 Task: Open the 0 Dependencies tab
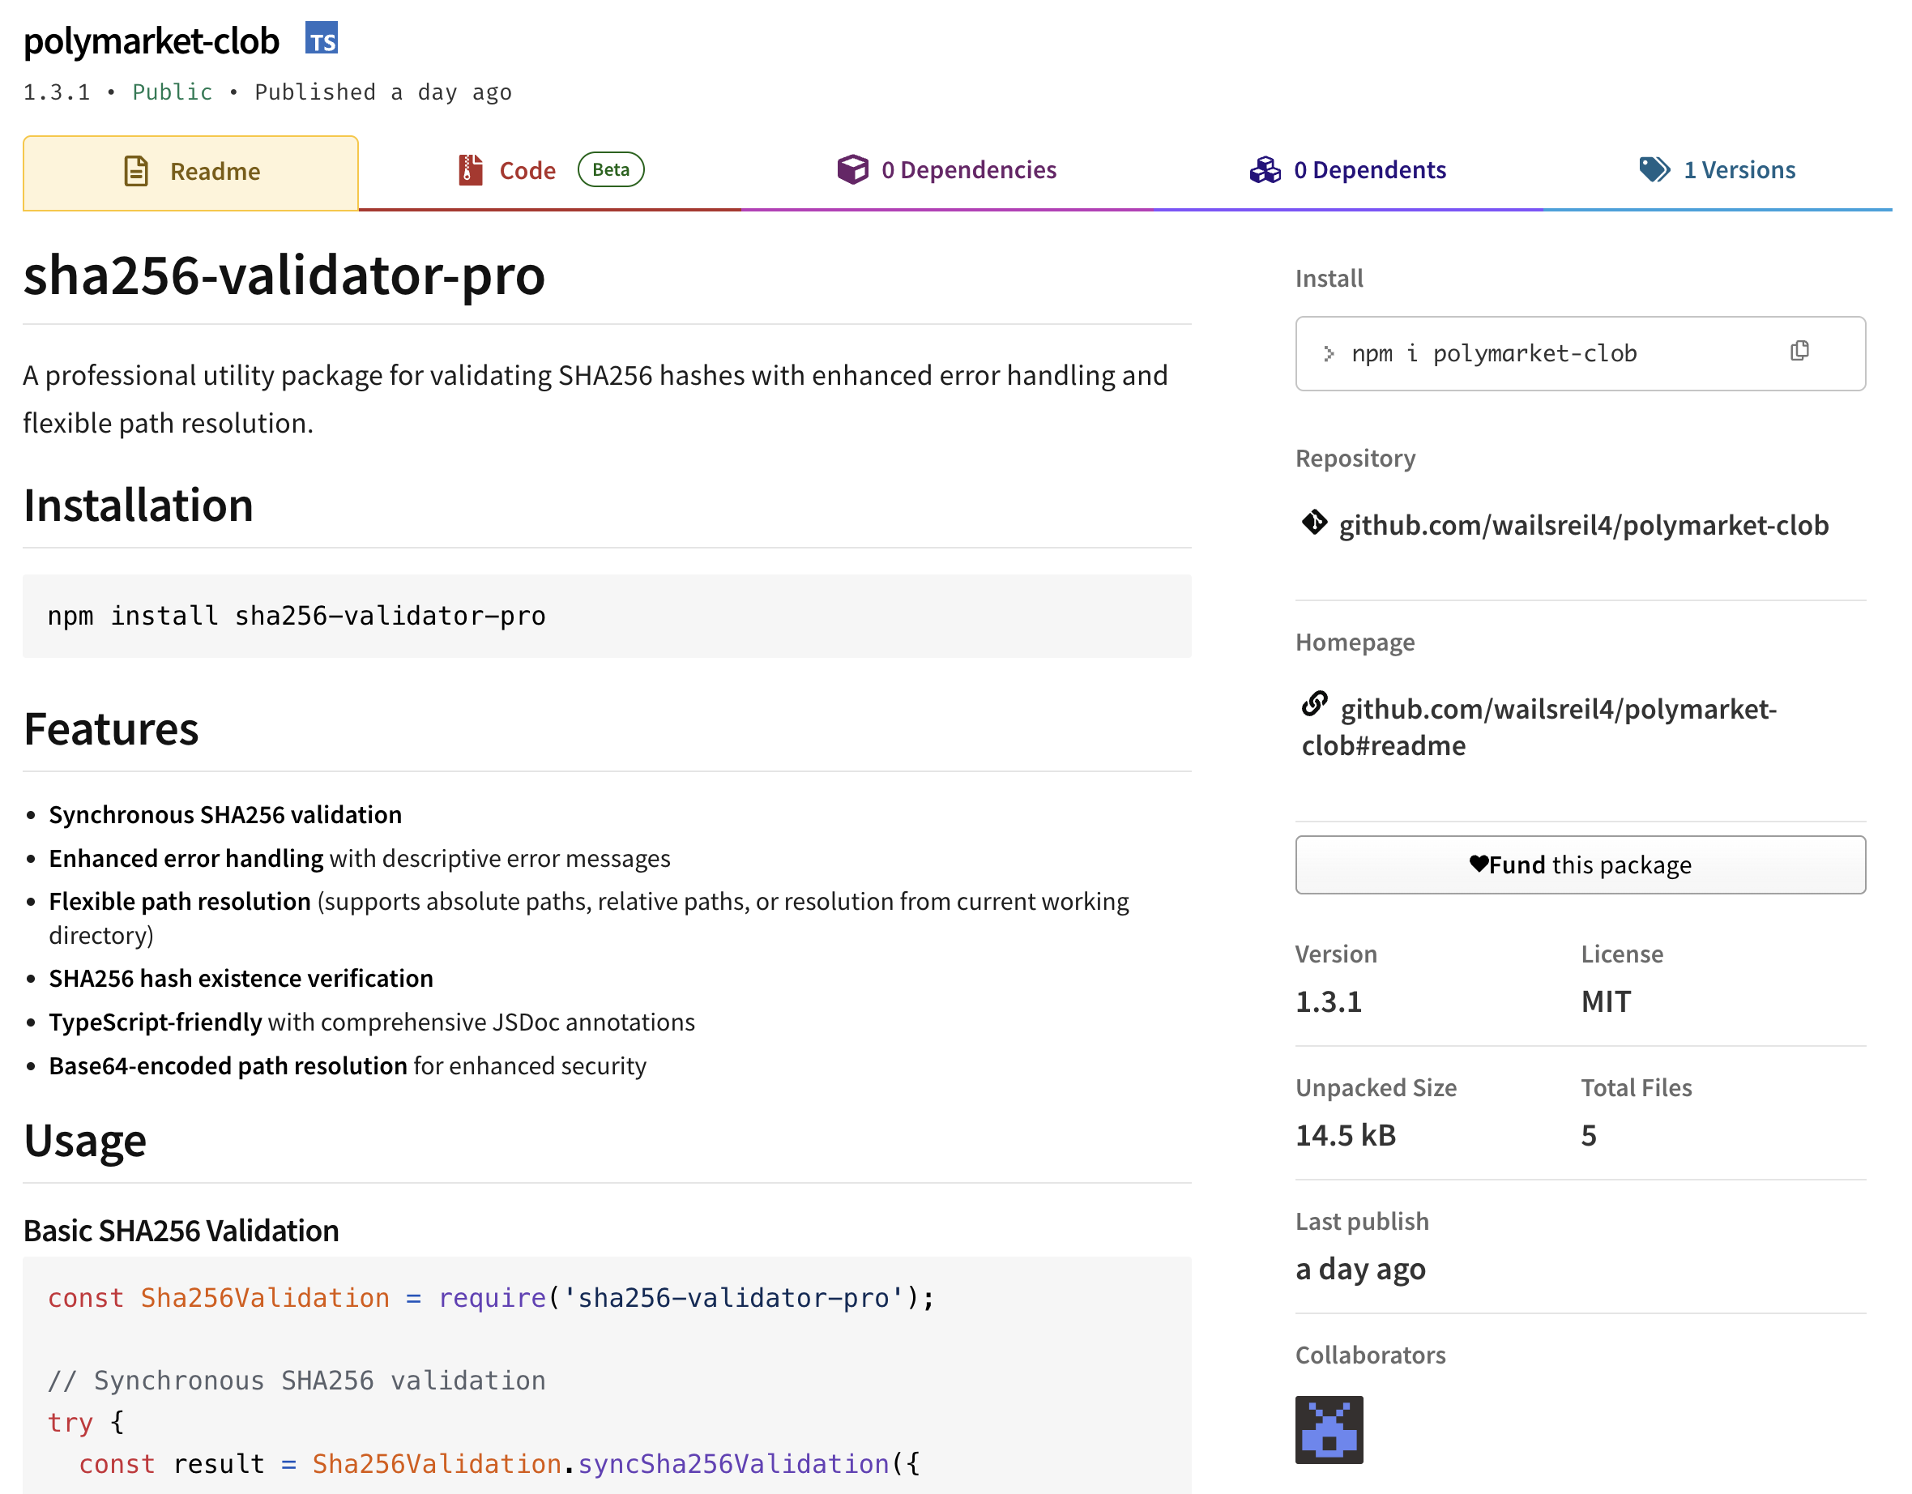tap(968, 170)
